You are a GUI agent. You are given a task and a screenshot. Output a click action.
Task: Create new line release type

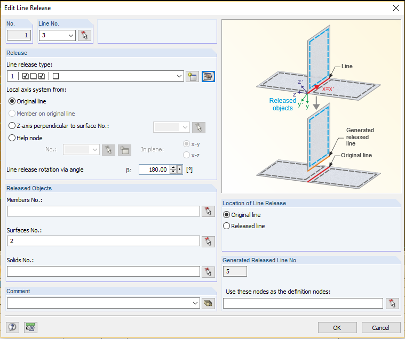point(192,76)
